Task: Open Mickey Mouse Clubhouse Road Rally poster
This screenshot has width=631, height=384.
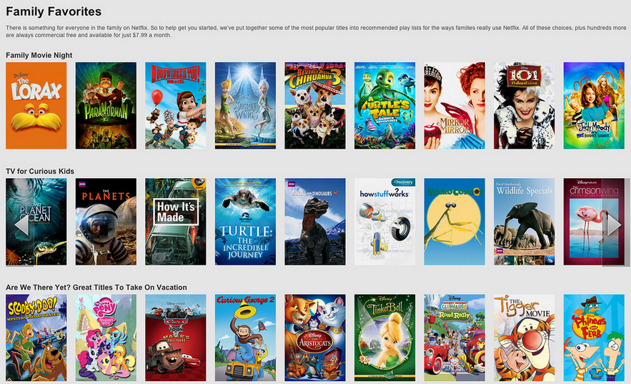Action: point(454,338)
